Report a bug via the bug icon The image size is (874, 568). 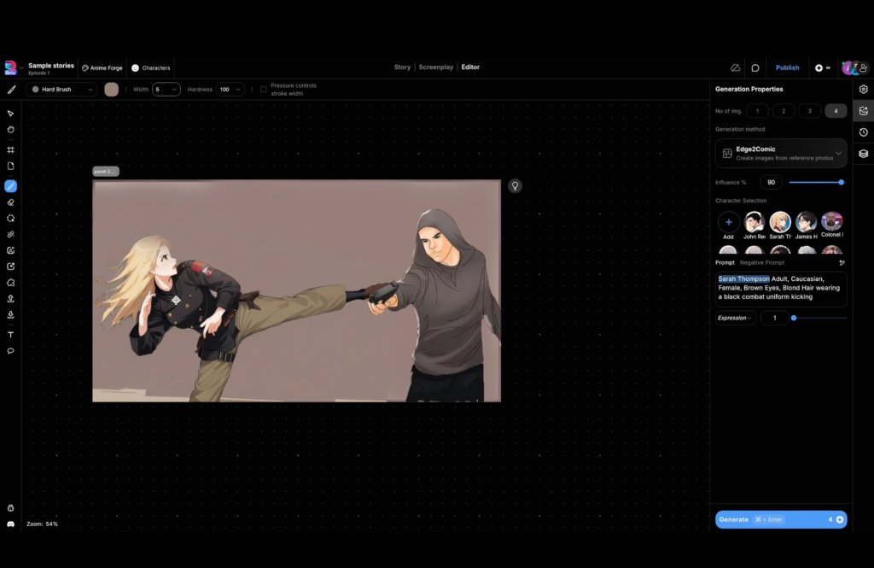(x=11, y=508)
